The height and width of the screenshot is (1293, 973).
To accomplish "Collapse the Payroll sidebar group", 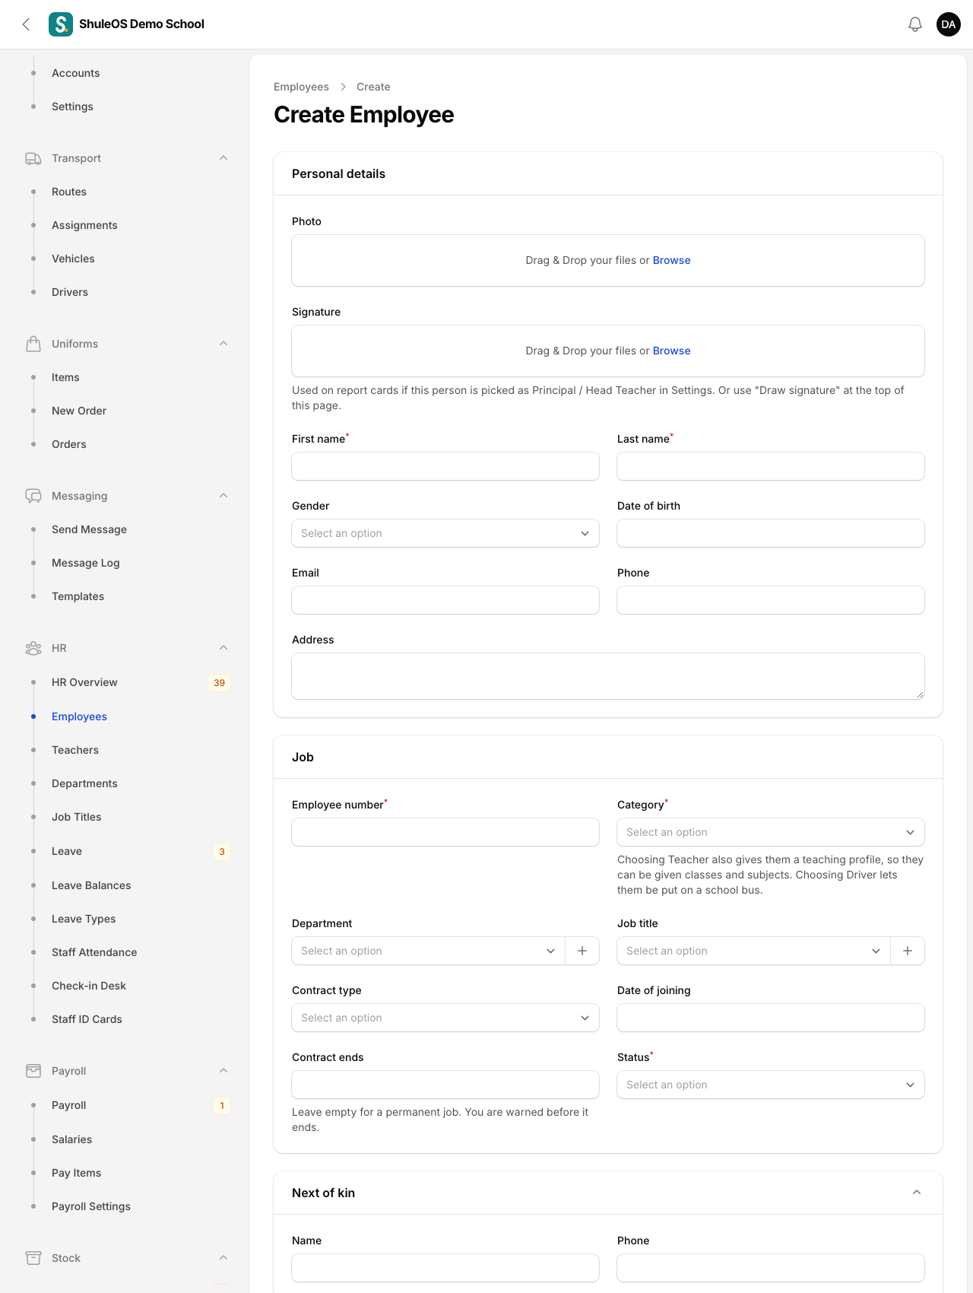I will click(x=223, y=1071).
